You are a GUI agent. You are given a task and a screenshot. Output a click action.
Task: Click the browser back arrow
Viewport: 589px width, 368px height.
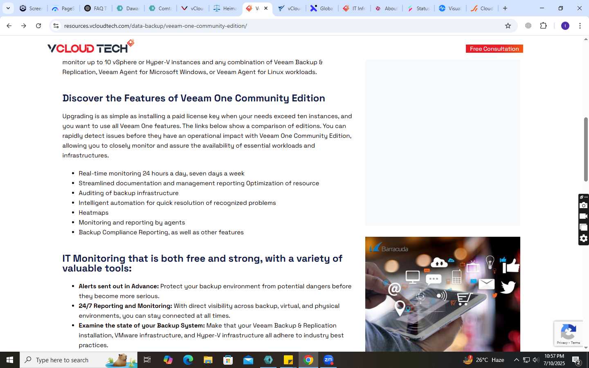pos(9,26)
